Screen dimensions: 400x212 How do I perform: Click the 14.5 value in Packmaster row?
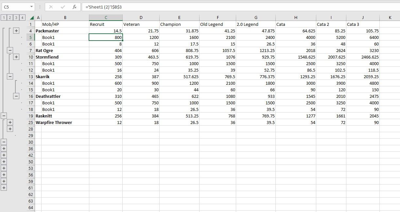pos(106,31)
